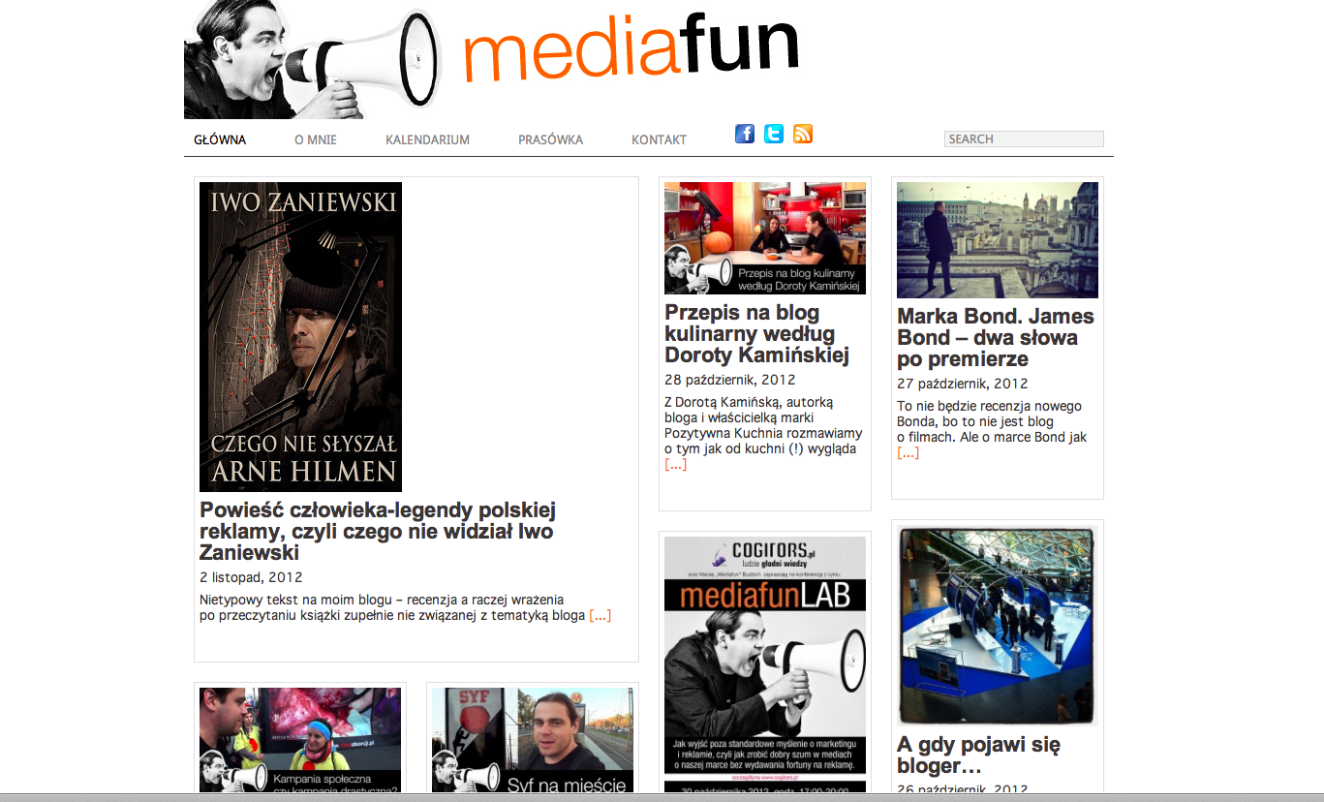Open the O MNIE page
The image size is (1324, 802).
[x=316, y=139]
